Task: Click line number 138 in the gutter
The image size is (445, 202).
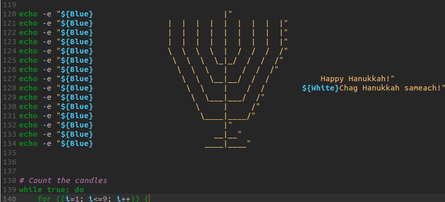Action: 8,180
